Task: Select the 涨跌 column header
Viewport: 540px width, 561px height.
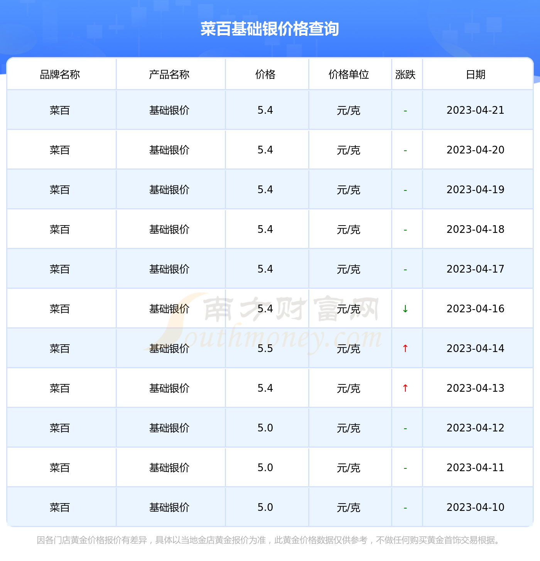Action: [x=405, y=74]
